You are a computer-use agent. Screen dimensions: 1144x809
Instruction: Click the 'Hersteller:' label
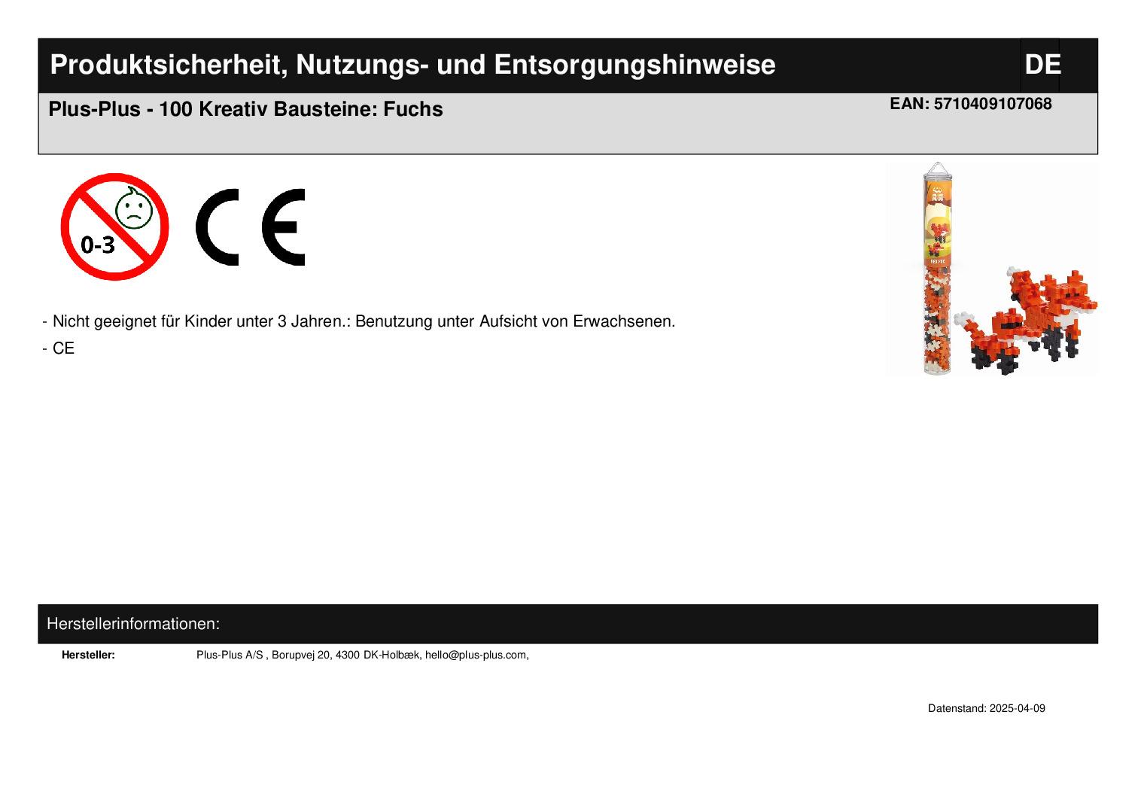[x=88, y=655]
